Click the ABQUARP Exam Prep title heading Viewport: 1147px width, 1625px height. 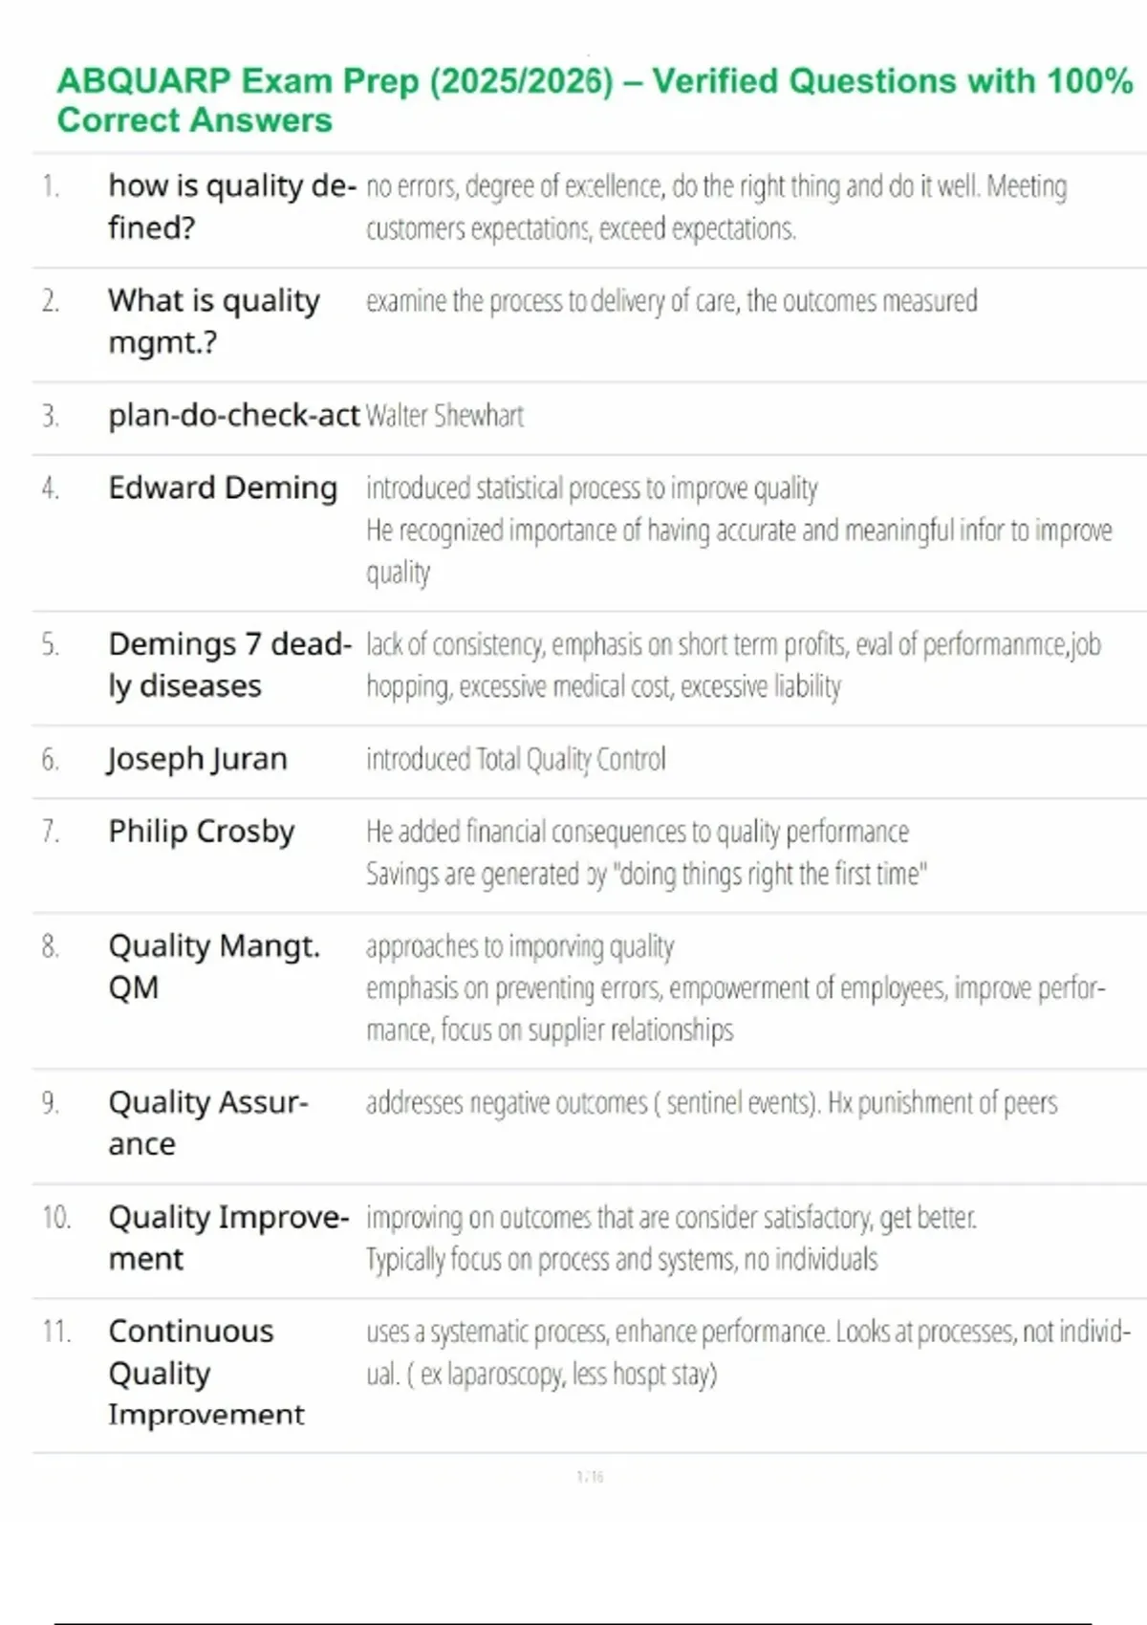595,100
